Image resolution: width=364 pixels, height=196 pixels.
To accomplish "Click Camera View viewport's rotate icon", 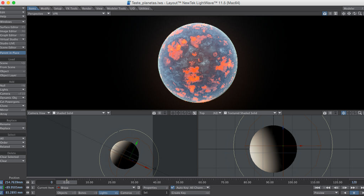I will click(x=184, y=113).
